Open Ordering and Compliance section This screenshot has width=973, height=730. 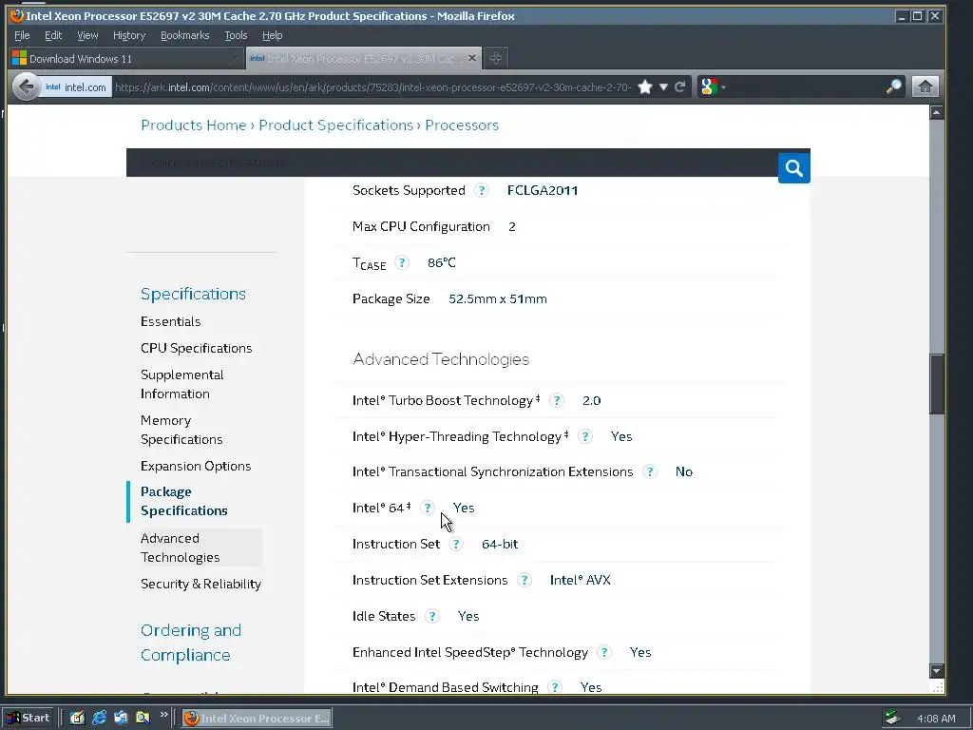191,643
